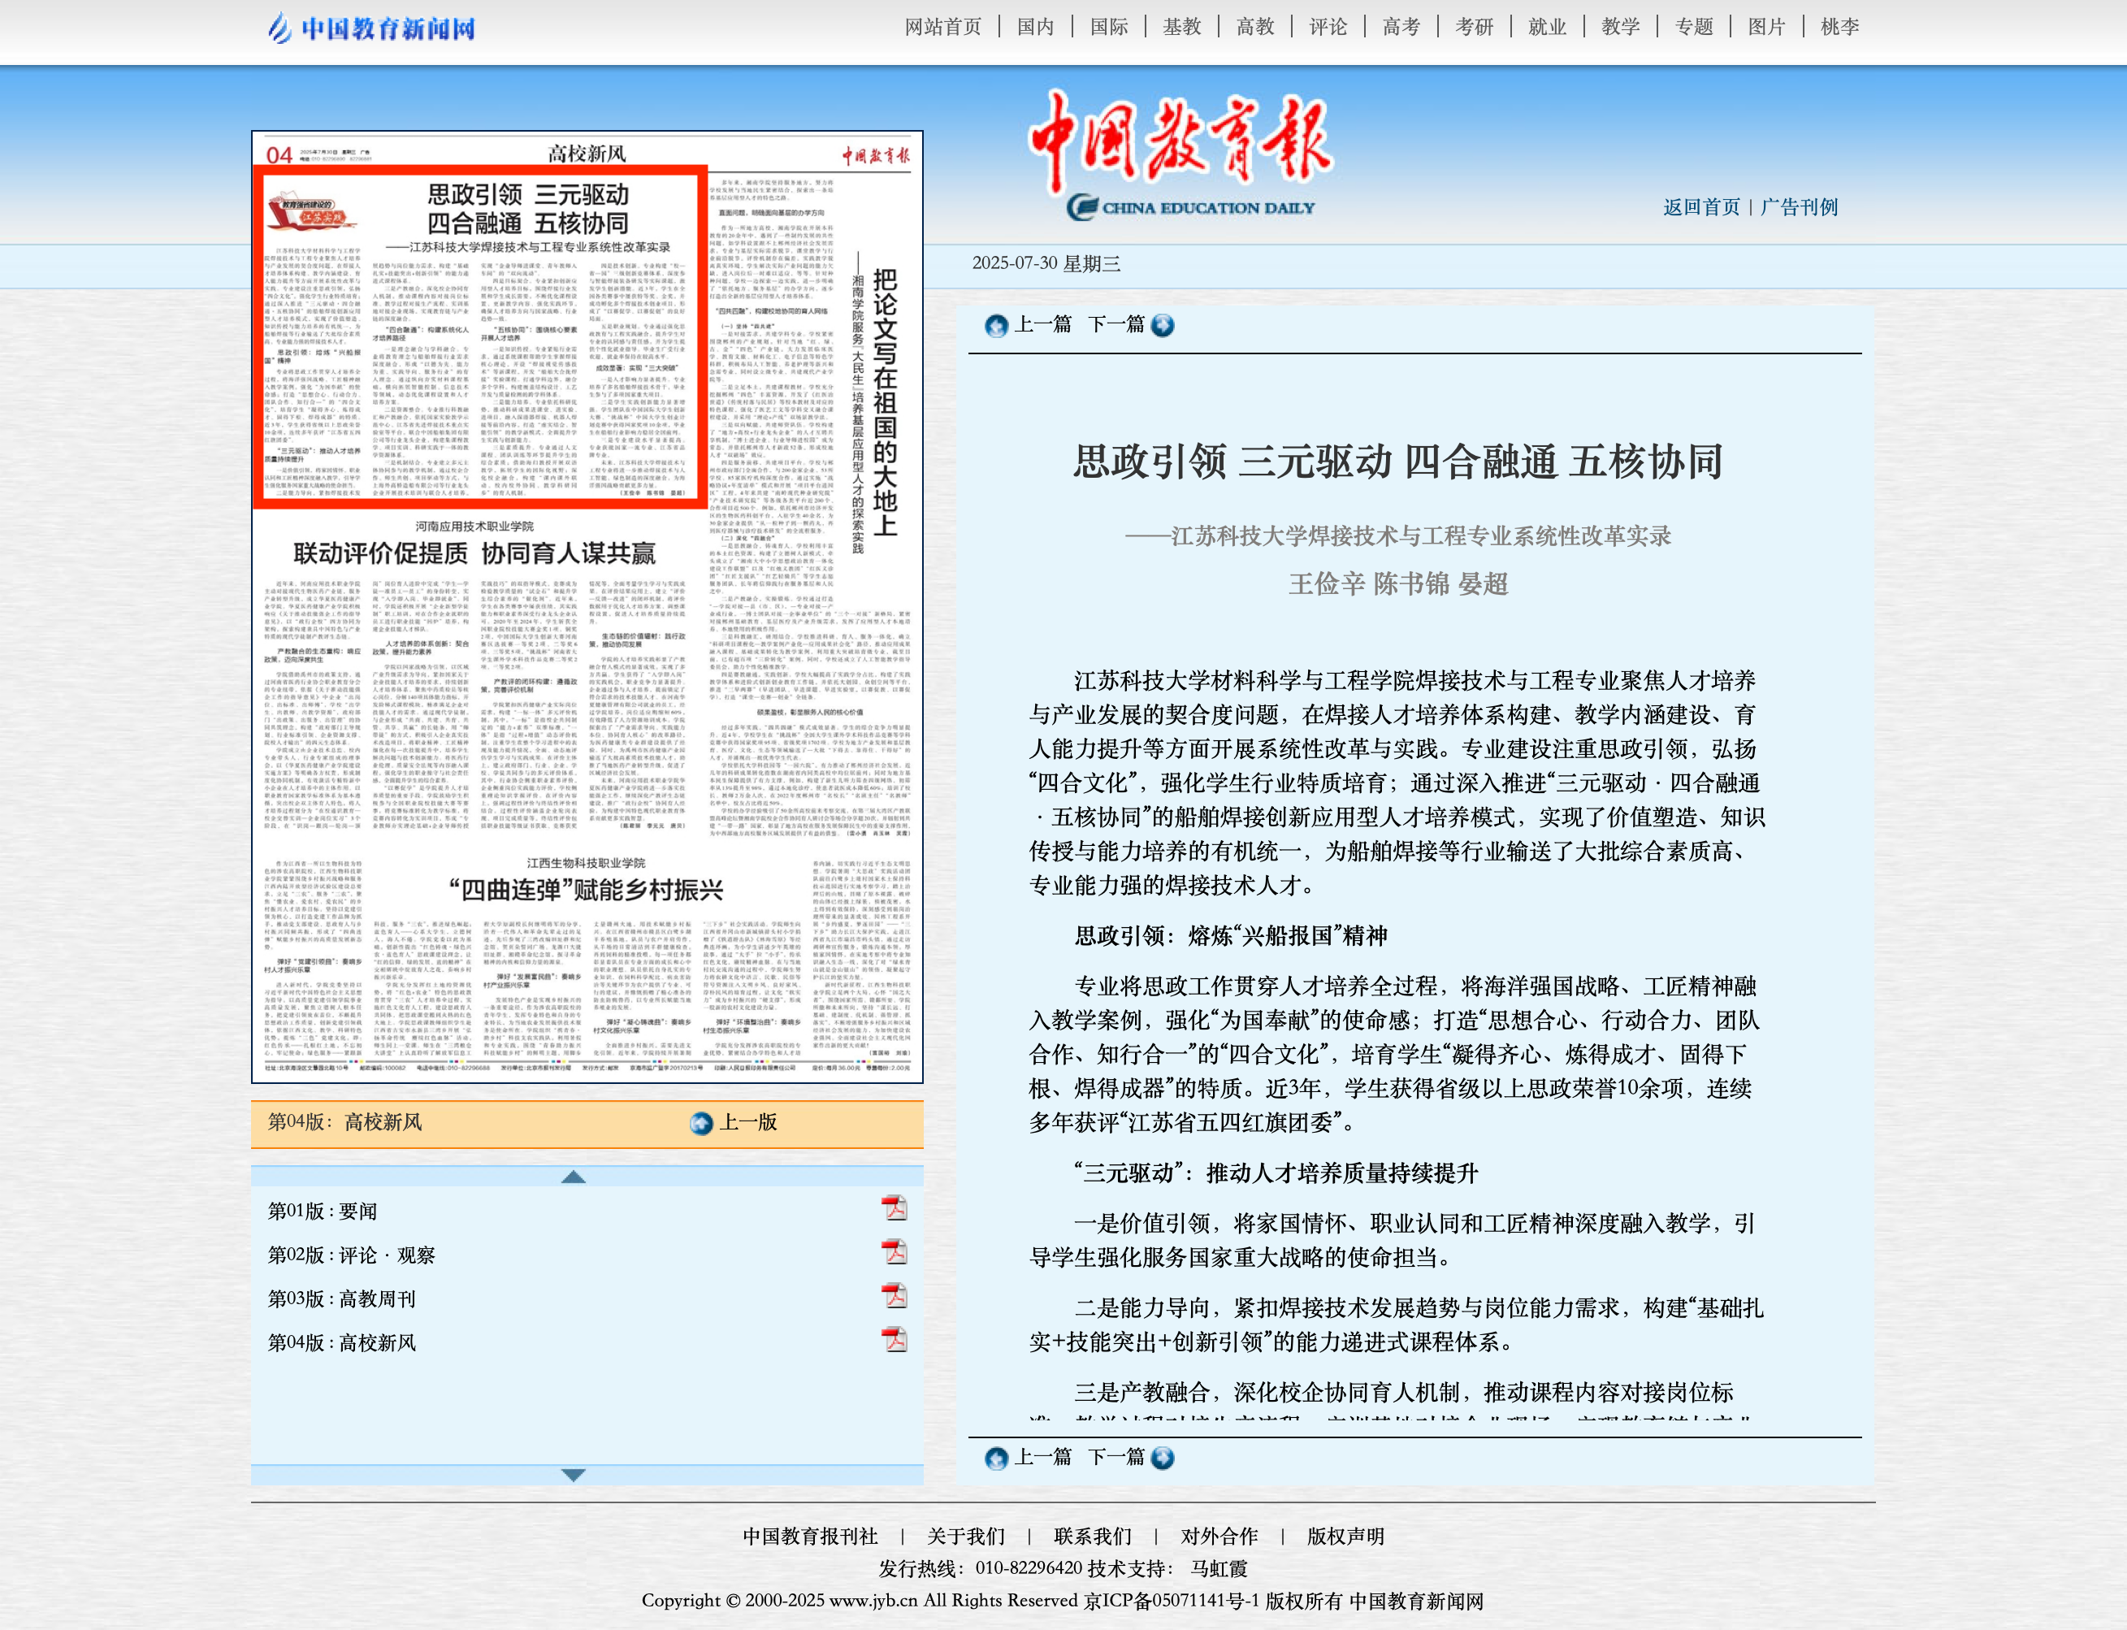Open the 版权声明 footer link
Image resolution: width=2127 pixels, height=1630 pixels.
point(1345,1536)
